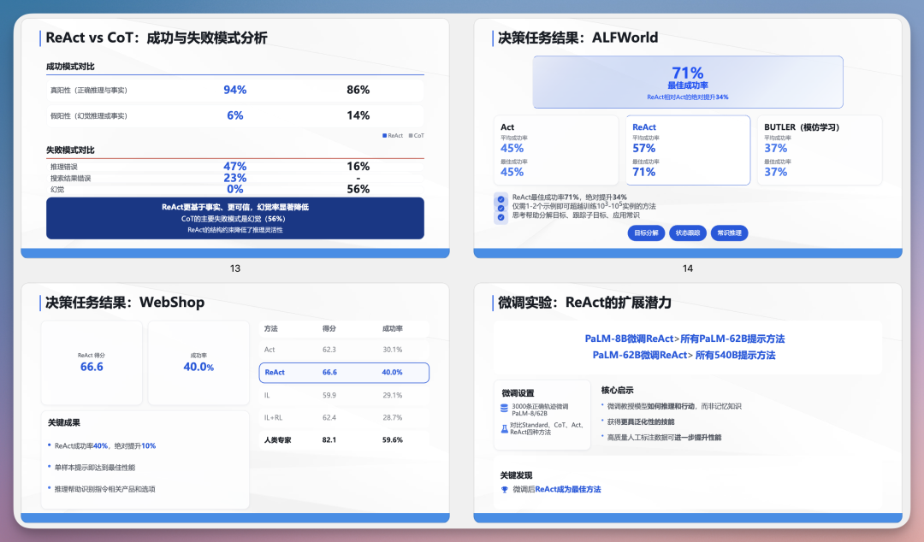This screenshot has width=924, height=542.
Task: Click the 核心启示 heading
Action: pyautogui.click(x=617, y=391)
